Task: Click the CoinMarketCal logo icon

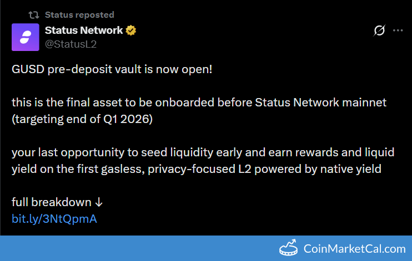Action: pos(289,249)
